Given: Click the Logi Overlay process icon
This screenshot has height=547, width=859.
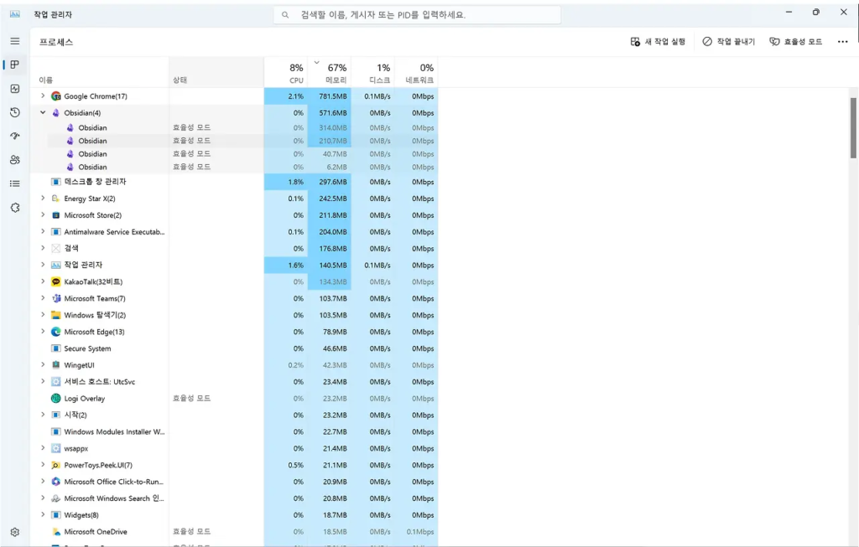Looking at the screenshot, I should tap(56, 398).
